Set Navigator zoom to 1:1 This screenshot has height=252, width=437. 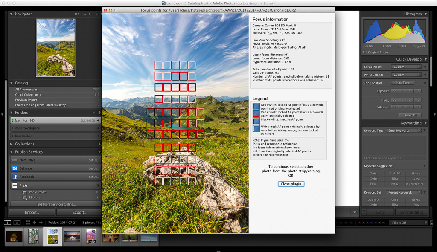pyautogui.click(x=90, y=14)
